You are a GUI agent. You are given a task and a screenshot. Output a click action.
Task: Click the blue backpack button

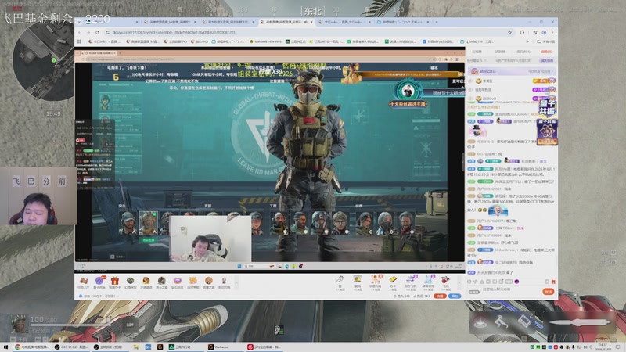pos(455,296)
